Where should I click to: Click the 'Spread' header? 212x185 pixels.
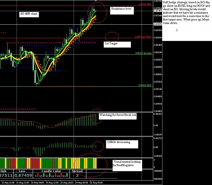point(77,171)
